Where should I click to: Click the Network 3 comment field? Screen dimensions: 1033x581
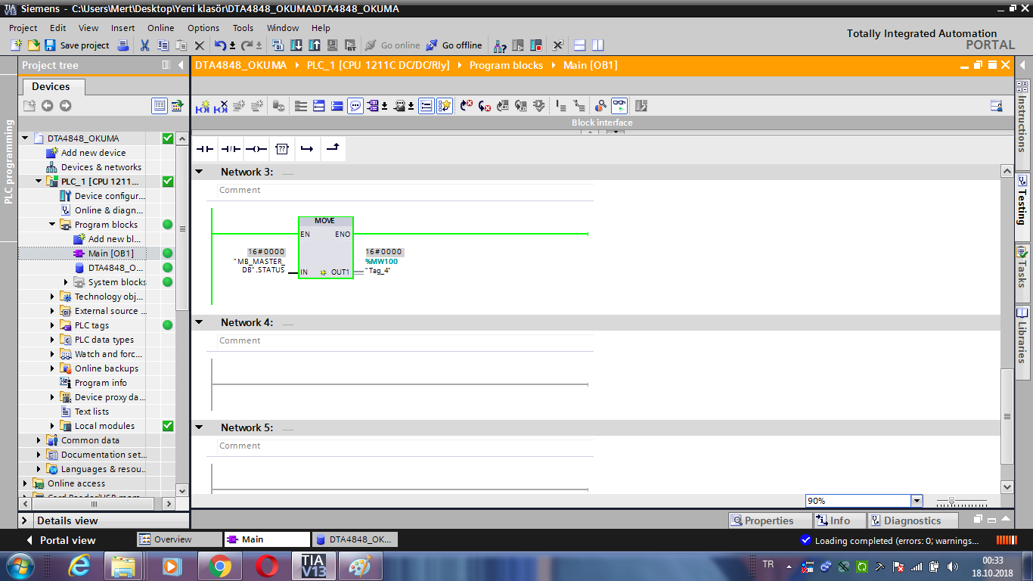[405, 191]
